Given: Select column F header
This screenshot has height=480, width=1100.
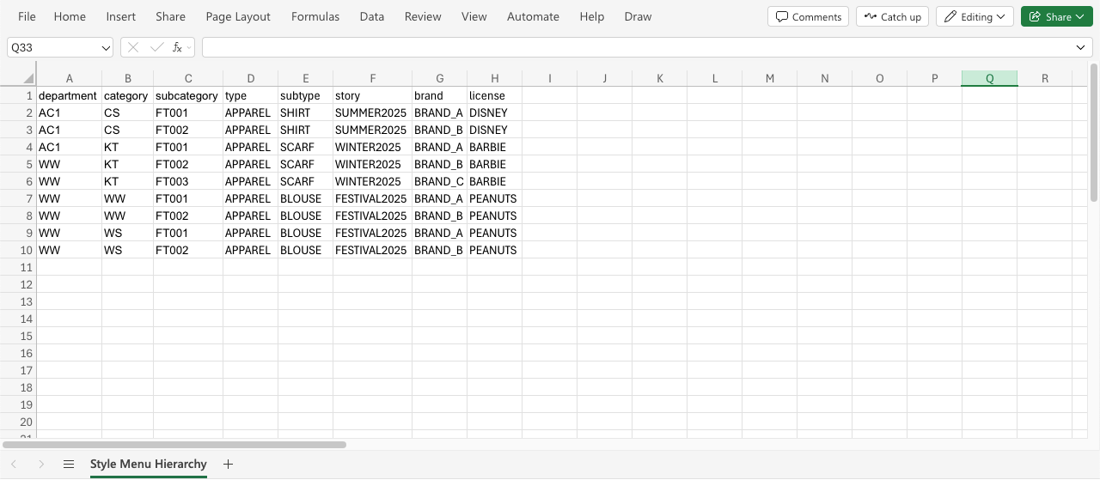Looking at the screenshot, I should click(372, 79).
